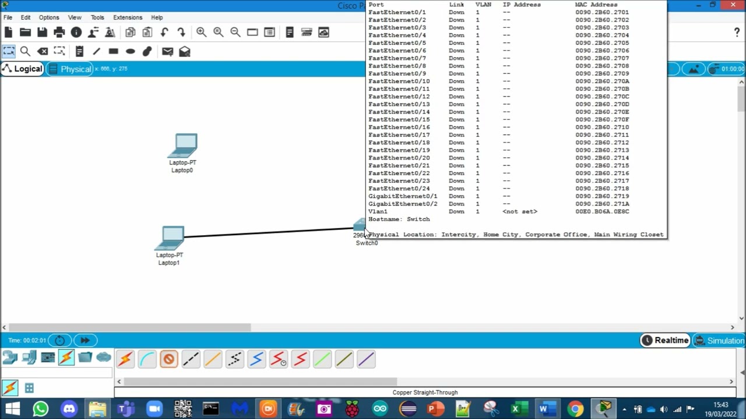Viewport: 746px width, 419px height.
Task: Print the workspace
Action: click(59, 33)
